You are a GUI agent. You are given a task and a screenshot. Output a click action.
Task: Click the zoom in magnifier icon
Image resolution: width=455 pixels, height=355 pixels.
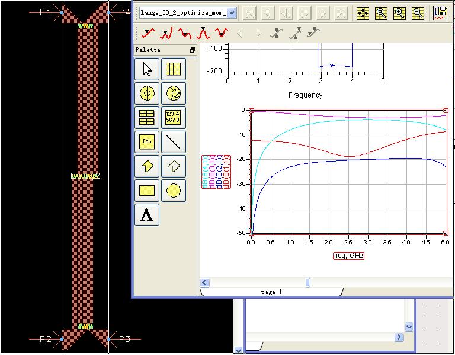[x=399, y=13]
